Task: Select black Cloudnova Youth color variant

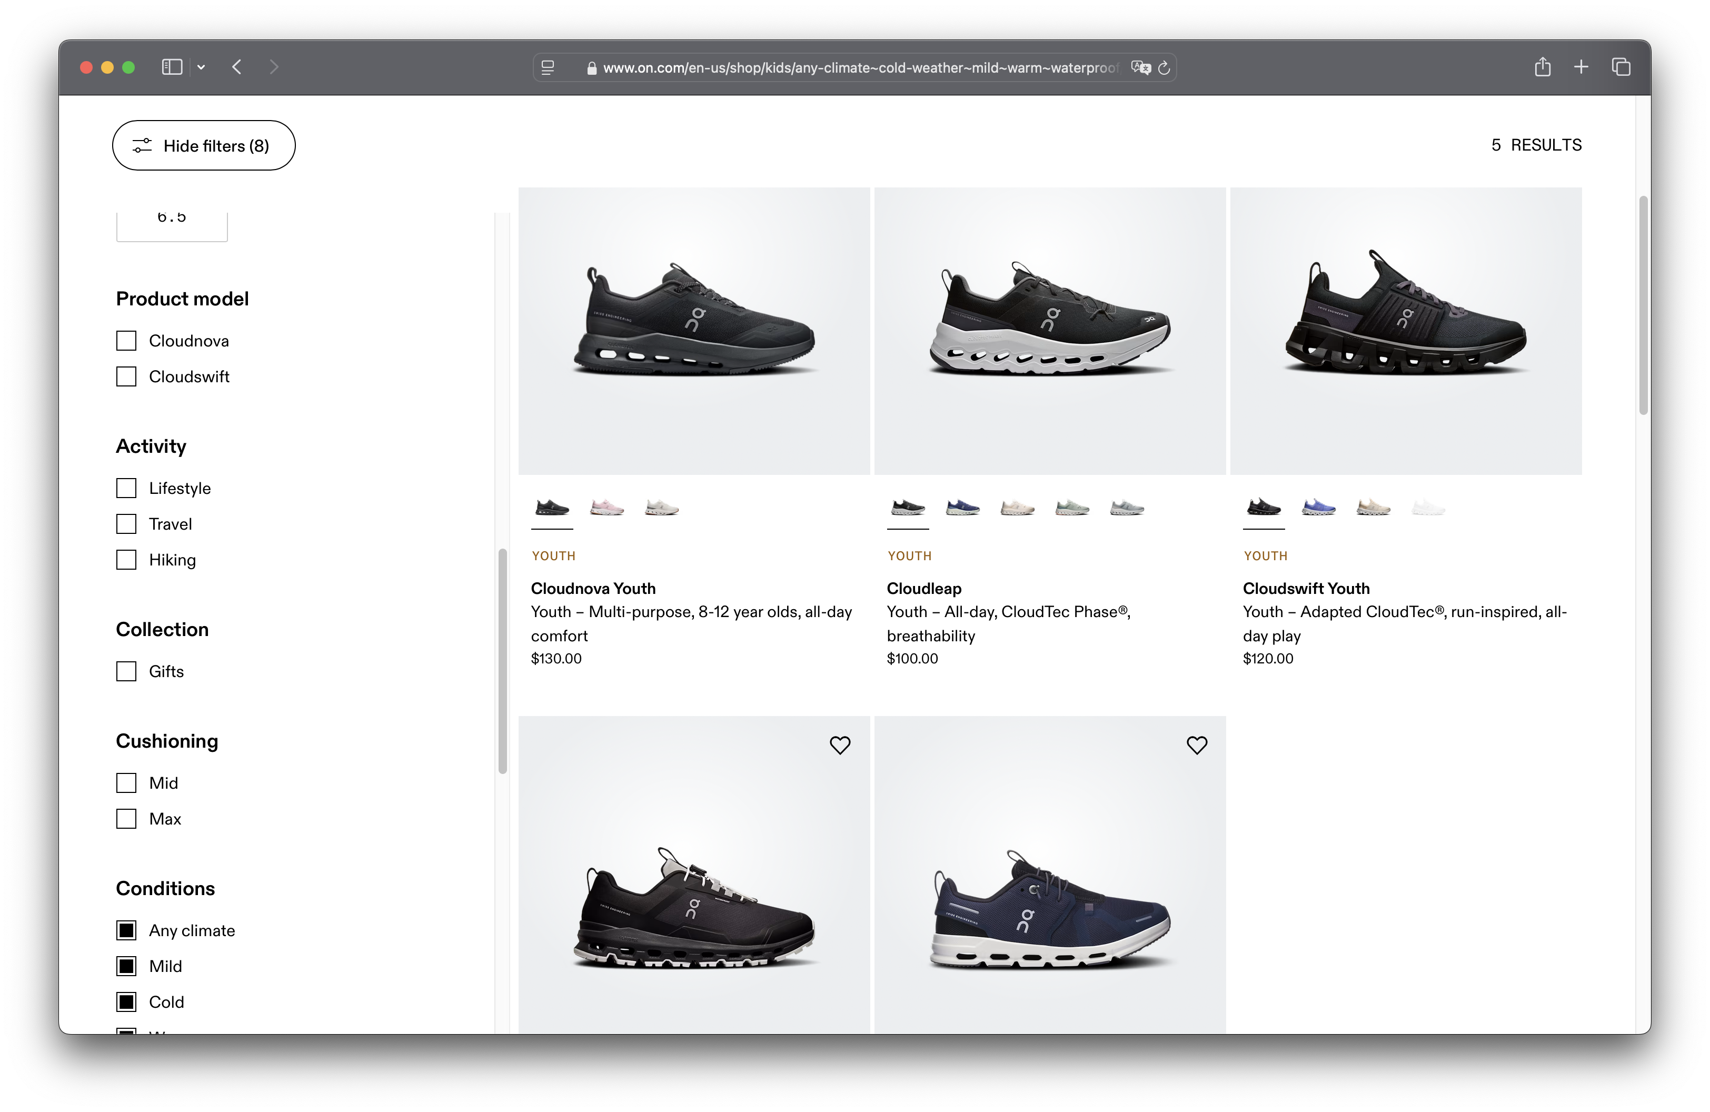Action: [x=552, y=508]
